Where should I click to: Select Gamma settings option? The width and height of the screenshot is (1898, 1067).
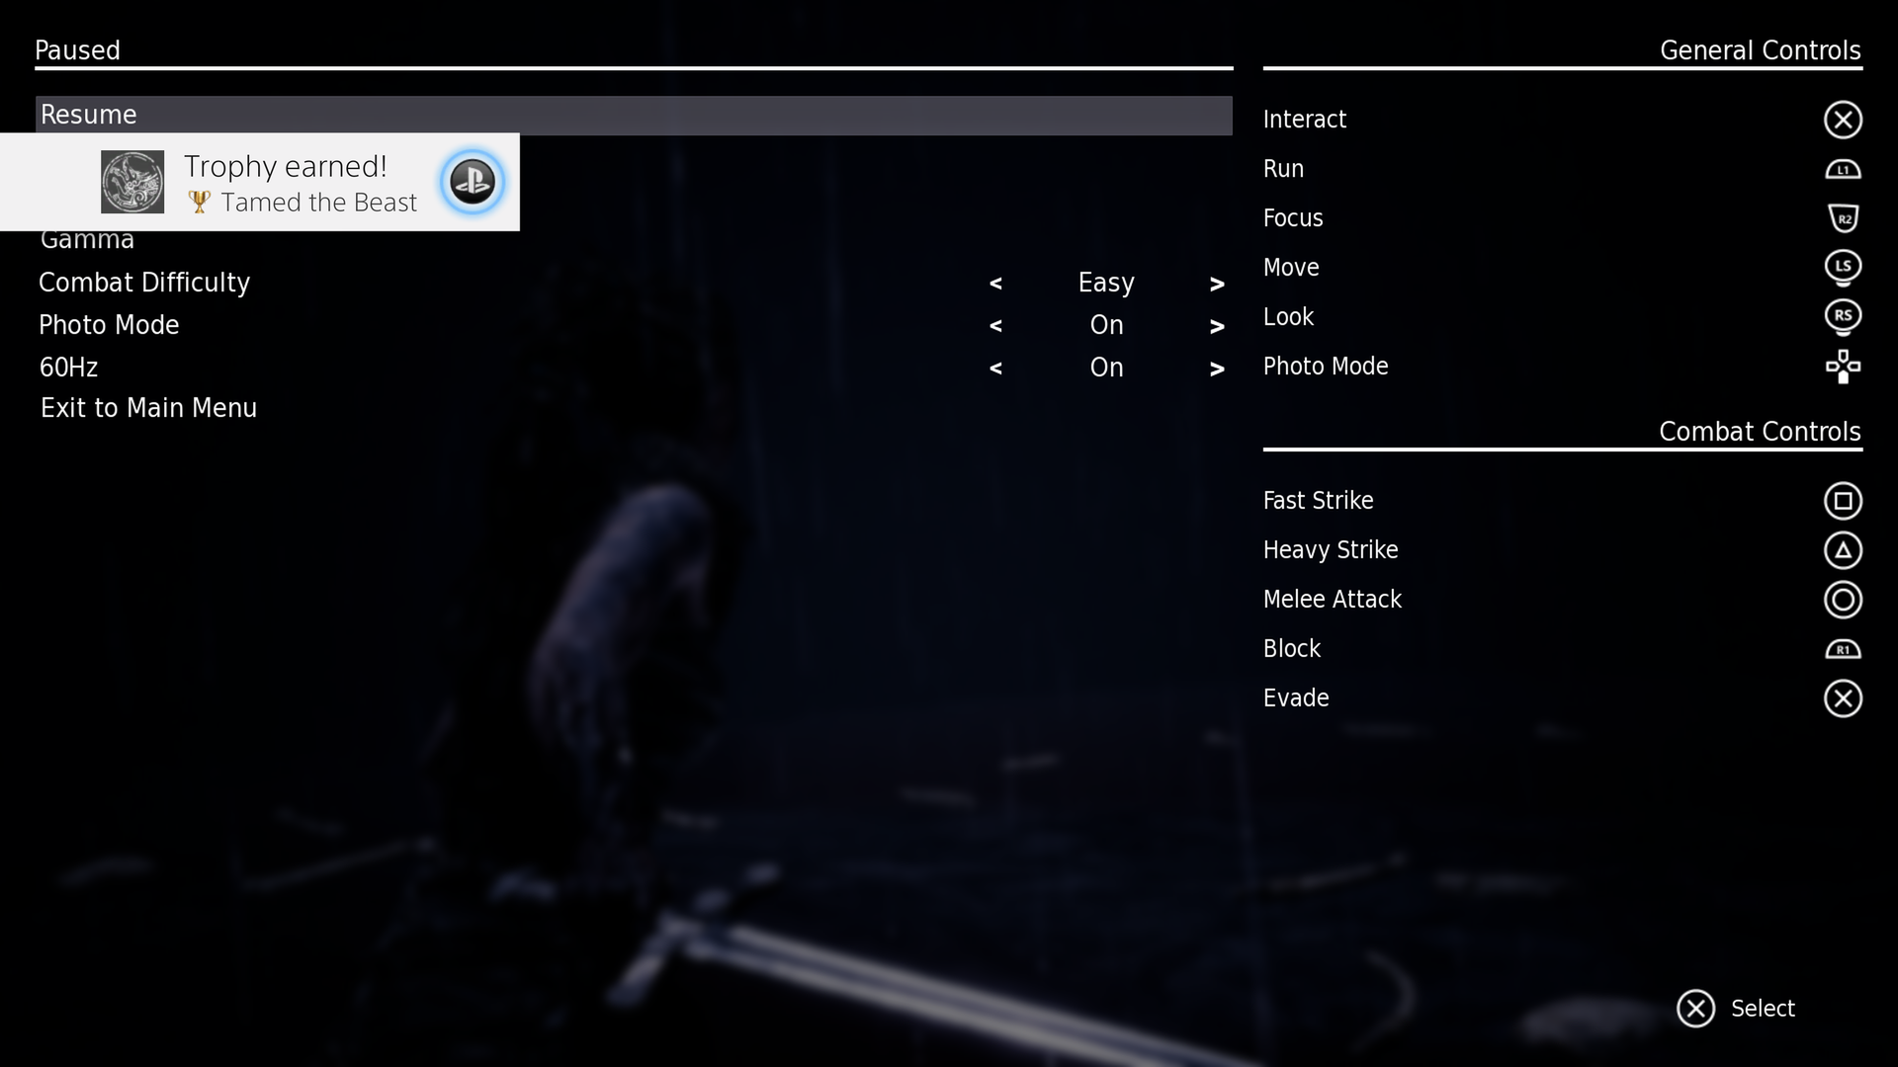(86, 238)
